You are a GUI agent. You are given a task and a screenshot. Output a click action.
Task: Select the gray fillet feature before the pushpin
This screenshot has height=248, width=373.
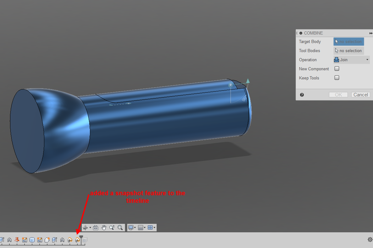[x=9, y=240]
